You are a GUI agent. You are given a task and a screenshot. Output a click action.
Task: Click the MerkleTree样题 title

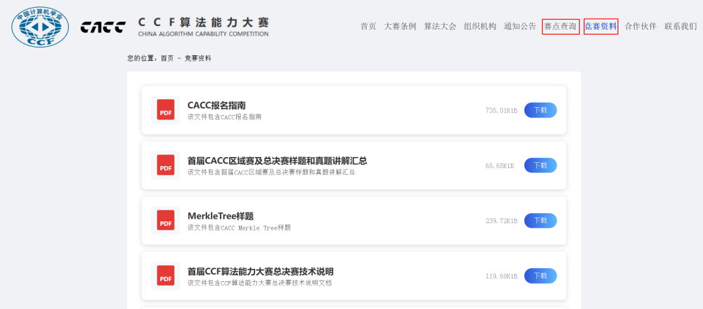coord(221,216)
